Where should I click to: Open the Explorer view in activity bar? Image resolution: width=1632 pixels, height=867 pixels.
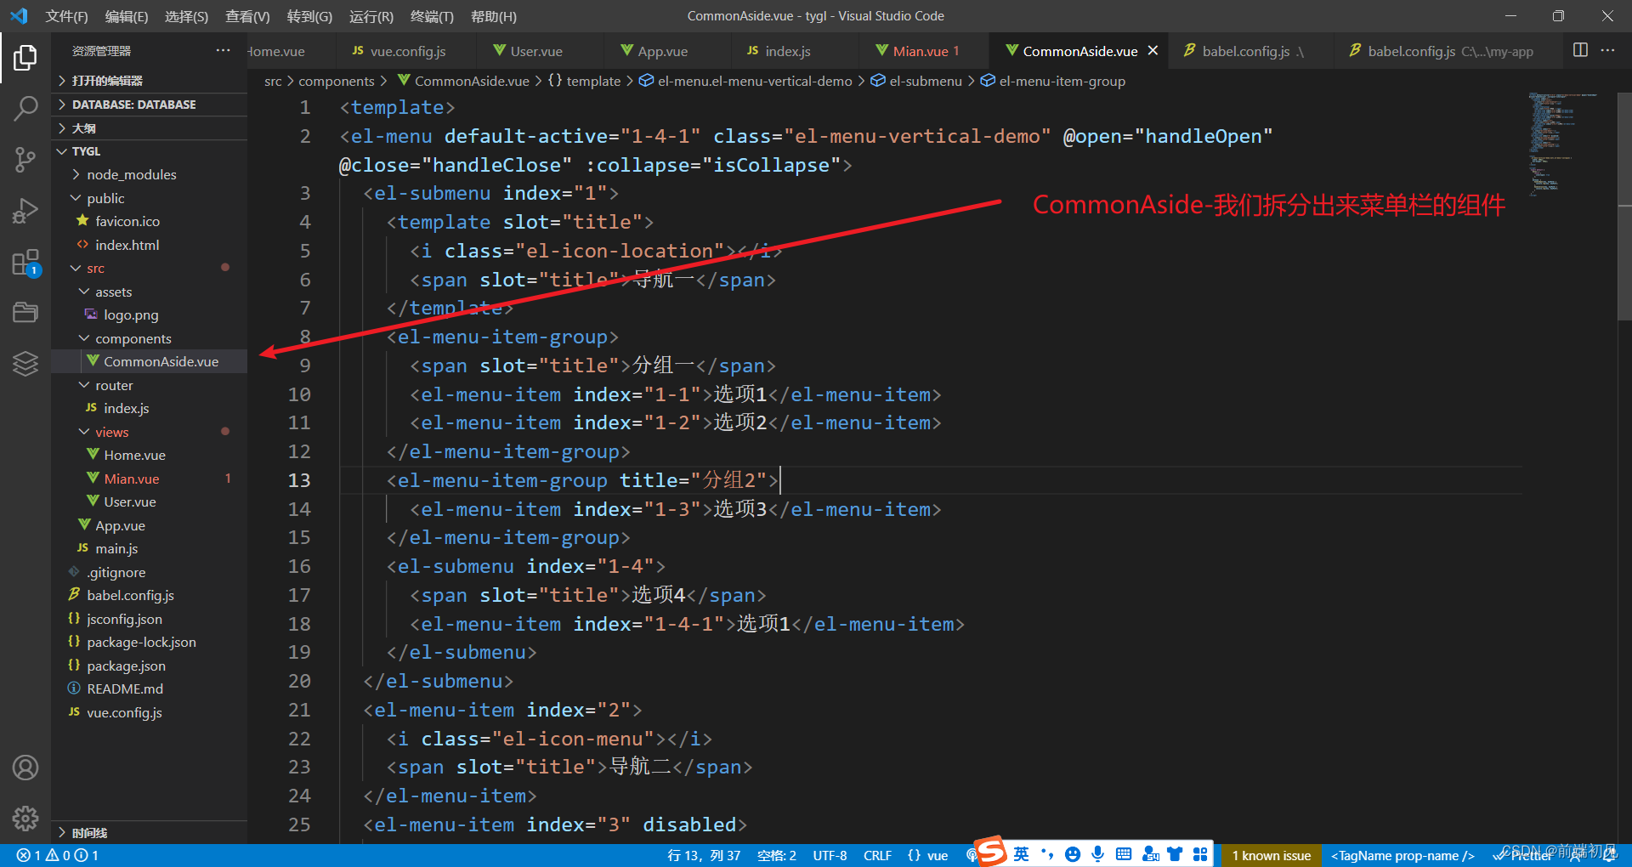(x=25, y=58)
